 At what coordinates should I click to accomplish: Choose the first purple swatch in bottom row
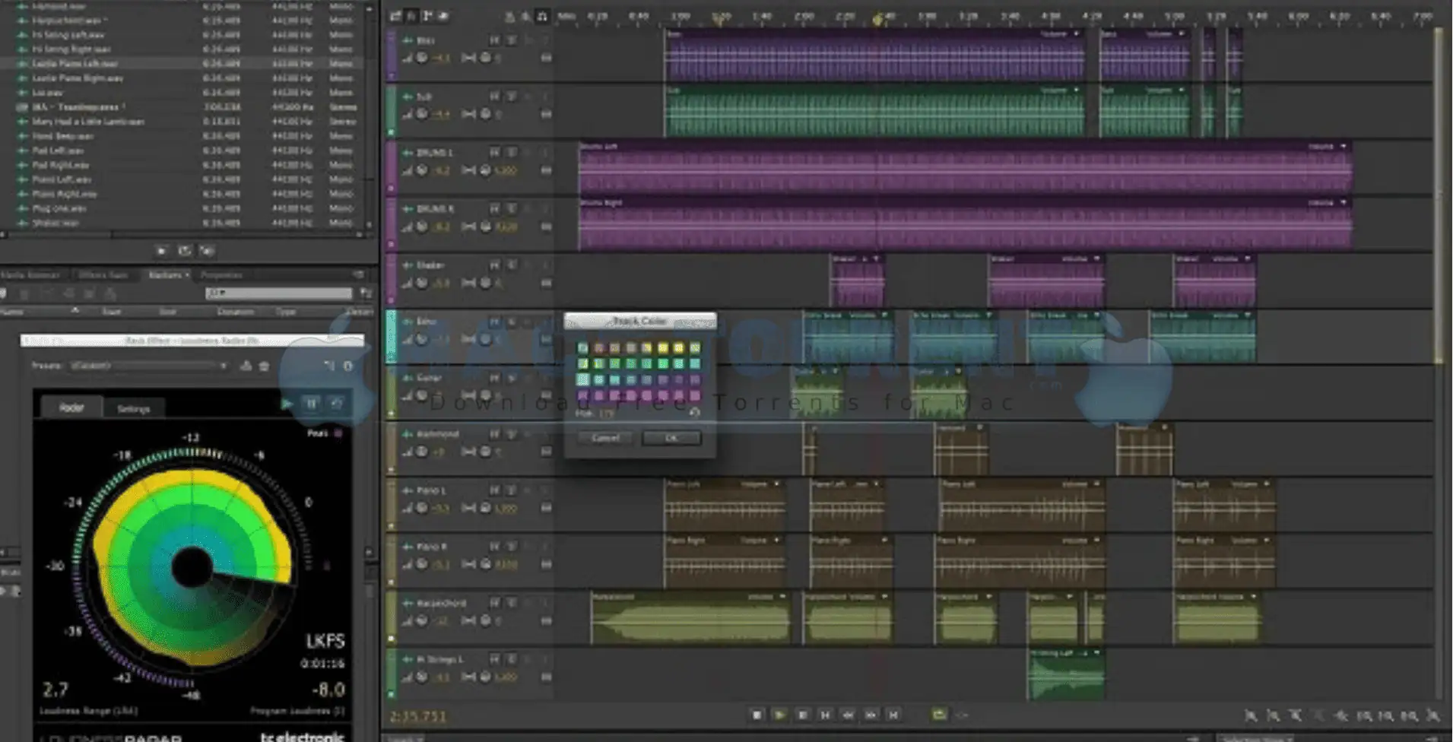click(x=582, y=395)
